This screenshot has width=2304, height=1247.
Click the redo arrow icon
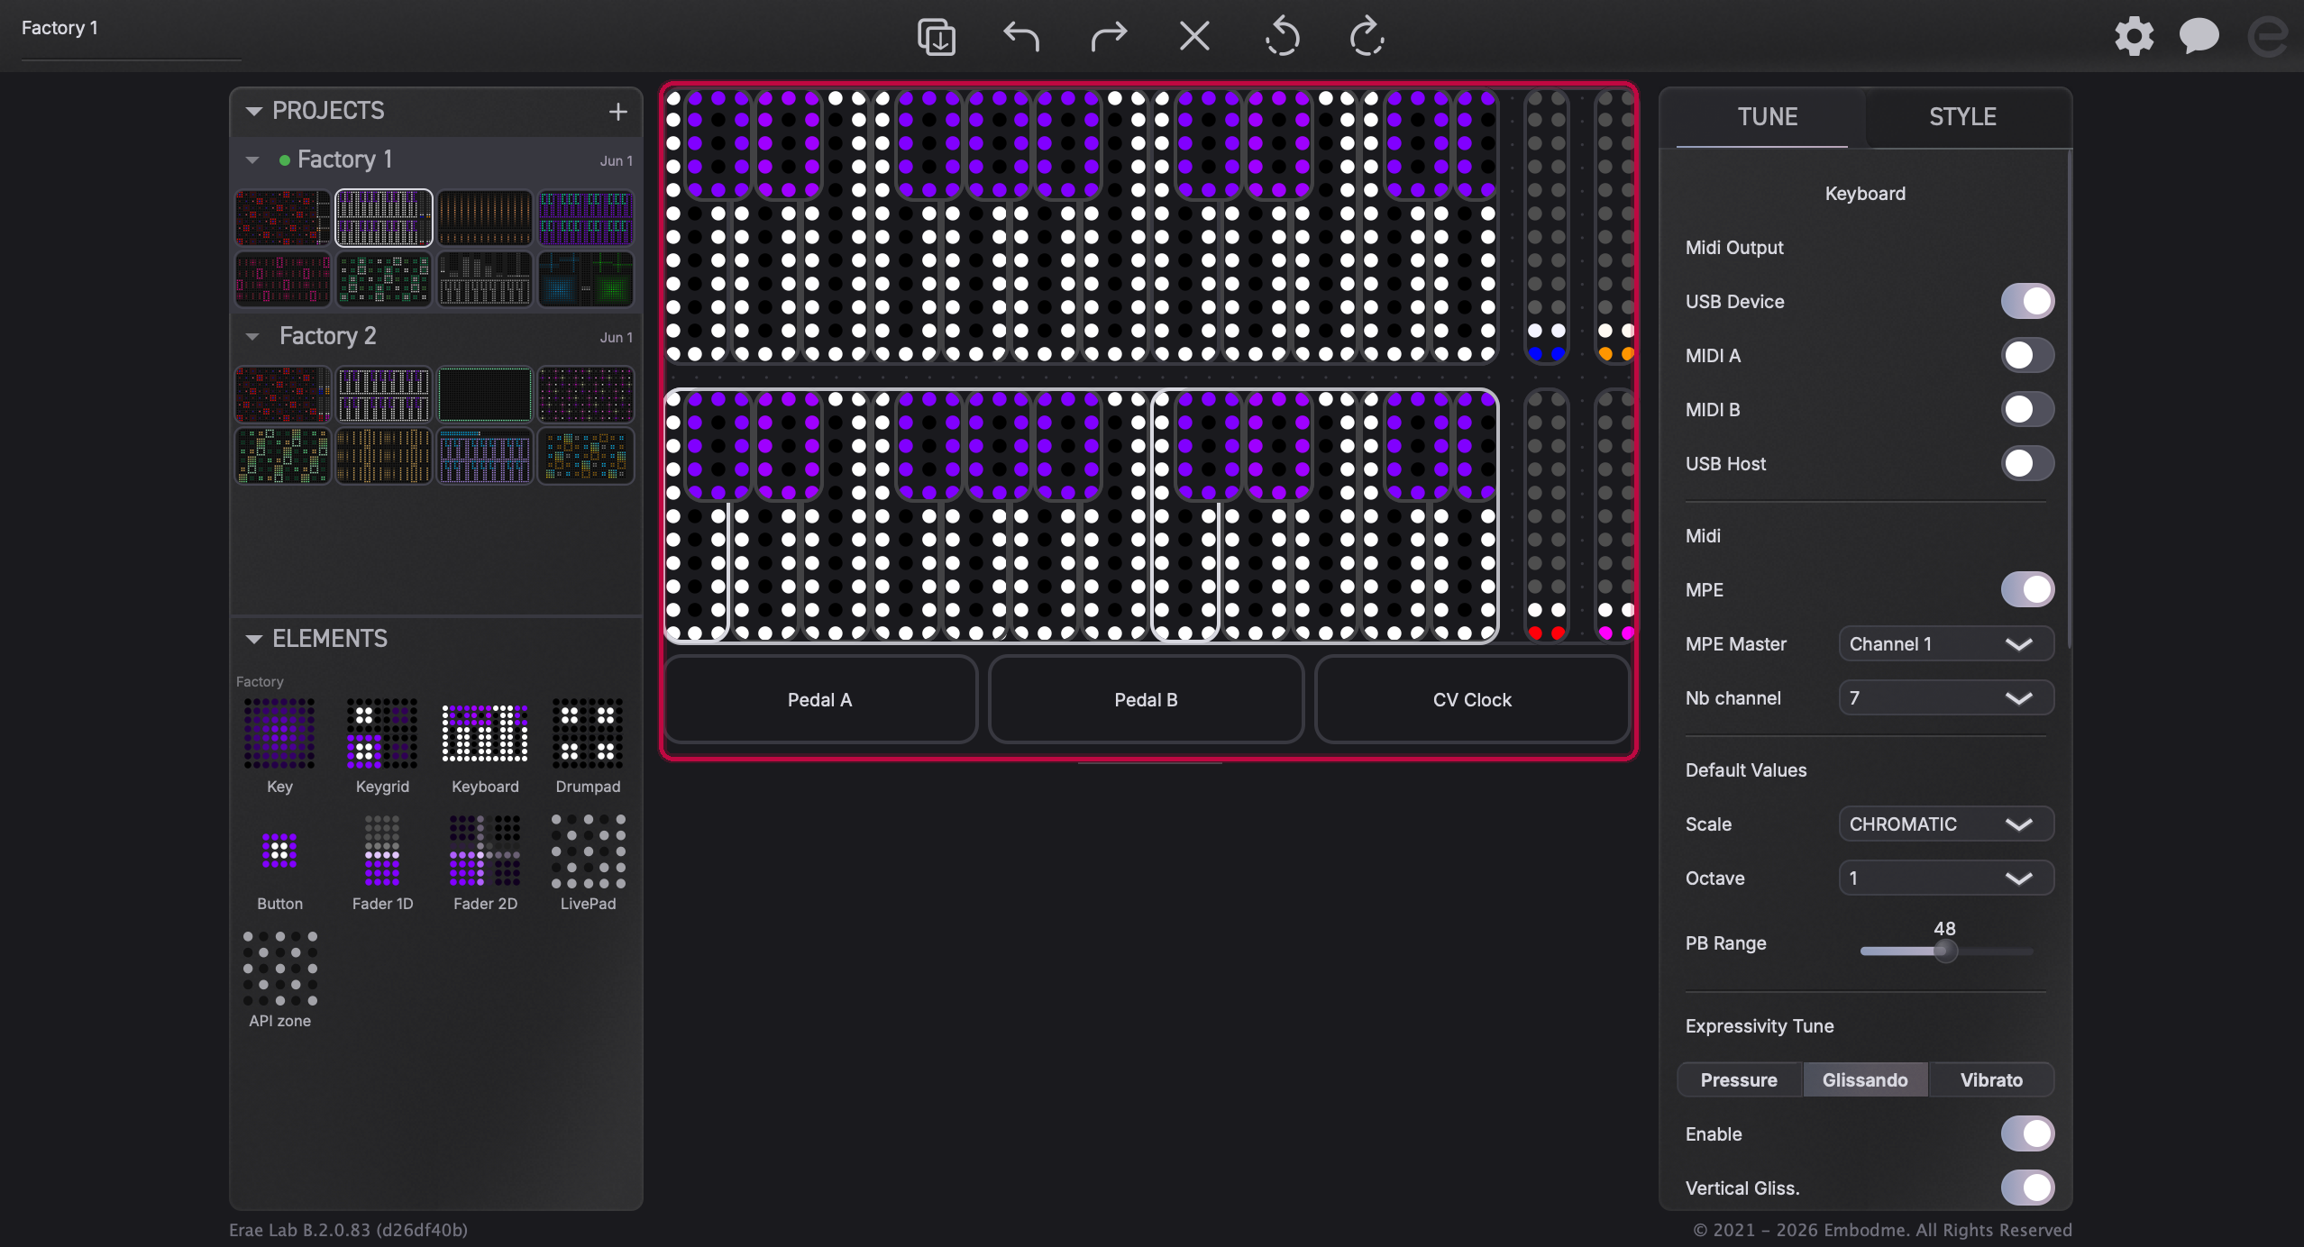[x=1108, y=37]
